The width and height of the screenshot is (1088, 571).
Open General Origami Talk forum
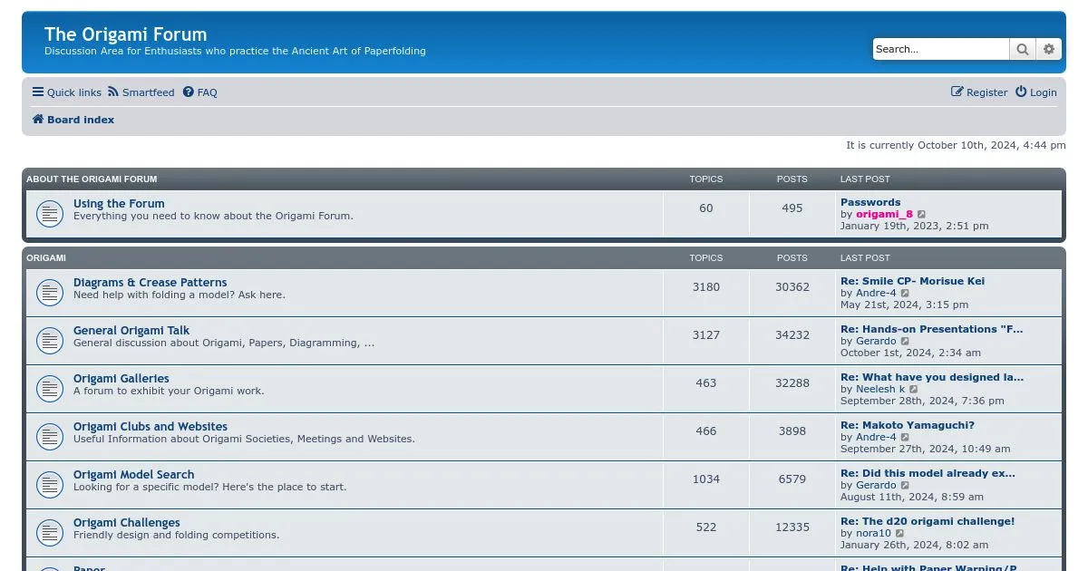pos(131,331)
